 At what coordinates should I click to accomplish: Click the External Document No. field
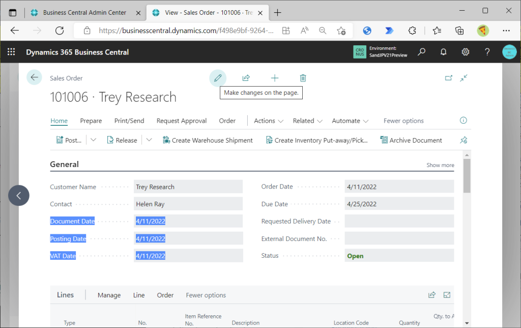399,238
